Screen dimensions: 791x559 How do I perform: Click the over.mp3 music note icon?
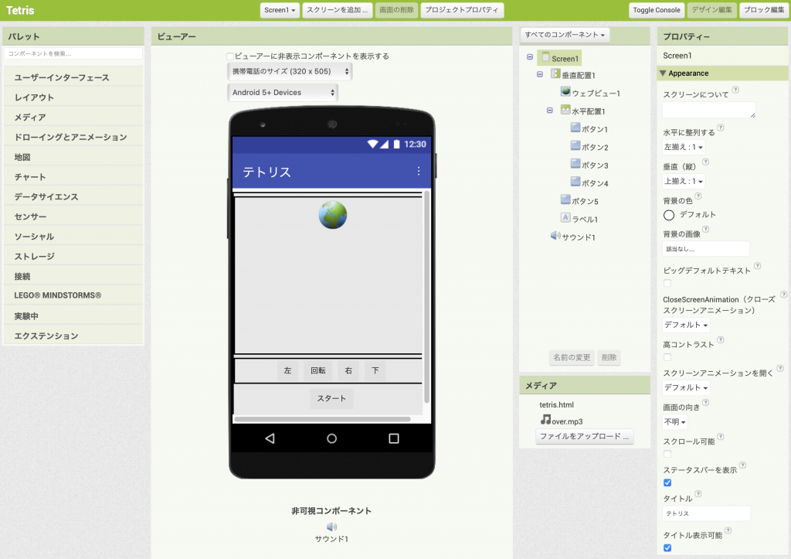[545, 420]
